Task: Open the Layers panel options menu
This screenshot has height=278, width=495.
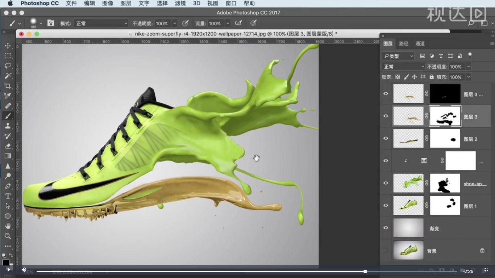Action: pos(492,43)
